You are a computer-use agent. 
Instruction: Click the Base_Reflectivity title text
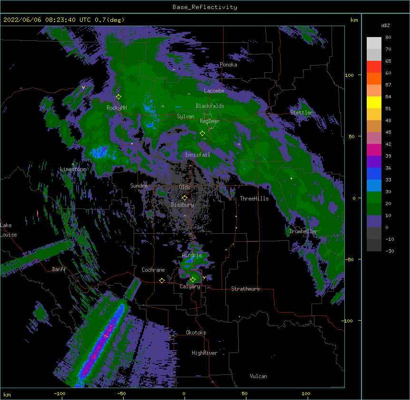pyautogui.click(x=205, y=7)
